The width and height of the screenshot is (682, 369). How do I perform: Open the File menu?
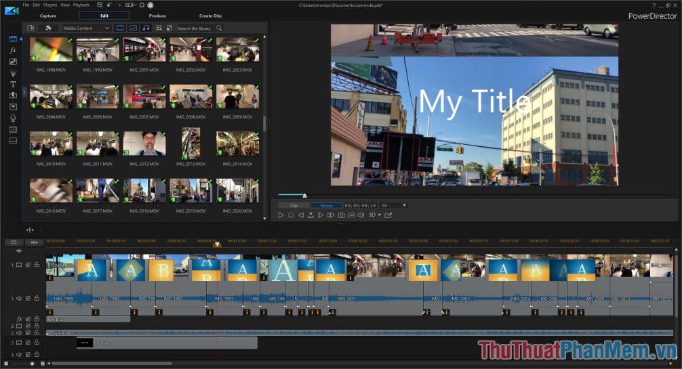tap(26, 5)
